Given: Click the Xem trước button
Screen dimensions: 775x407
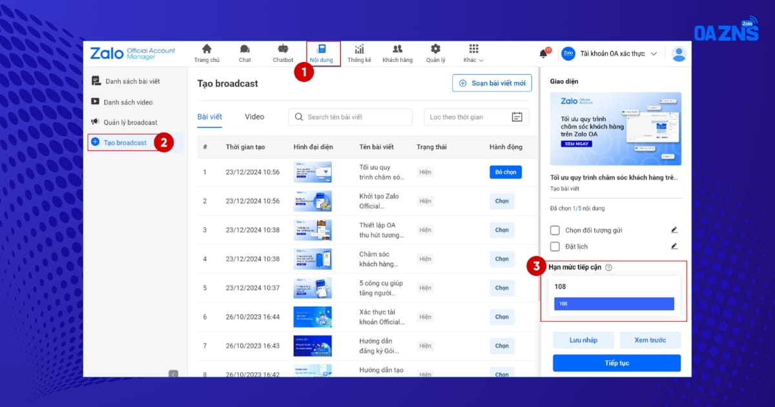Looking at the screenshot, I should (x=650, y=340).
